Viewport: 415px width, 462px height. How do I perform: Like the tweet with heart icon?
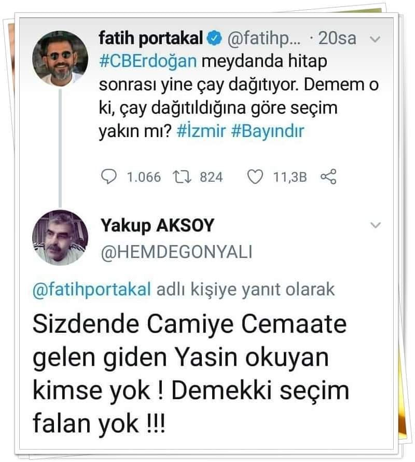254,178
